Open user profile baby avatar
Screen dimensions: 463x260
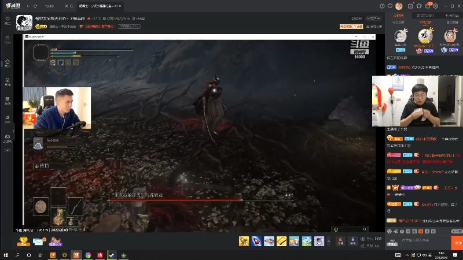(x=399, y=6)
